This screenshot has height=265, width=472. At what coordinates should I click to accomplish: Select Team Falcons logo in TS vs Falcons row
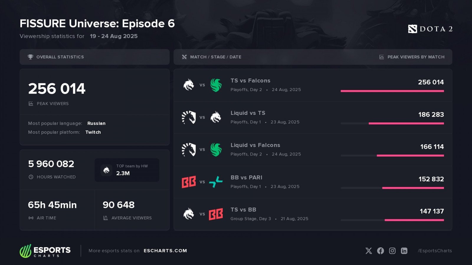click(216, 85)
